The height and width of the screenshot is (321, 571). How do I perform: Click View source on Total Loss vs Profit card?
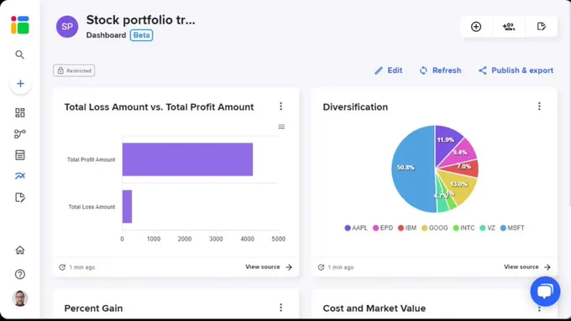pyautogui.click(x=269, y=267)
